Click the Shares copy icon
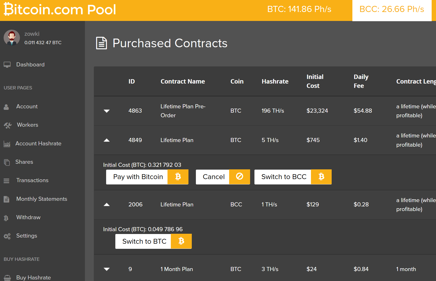The width and height of the screenshot is (436, 281). (x=7, y=162)
